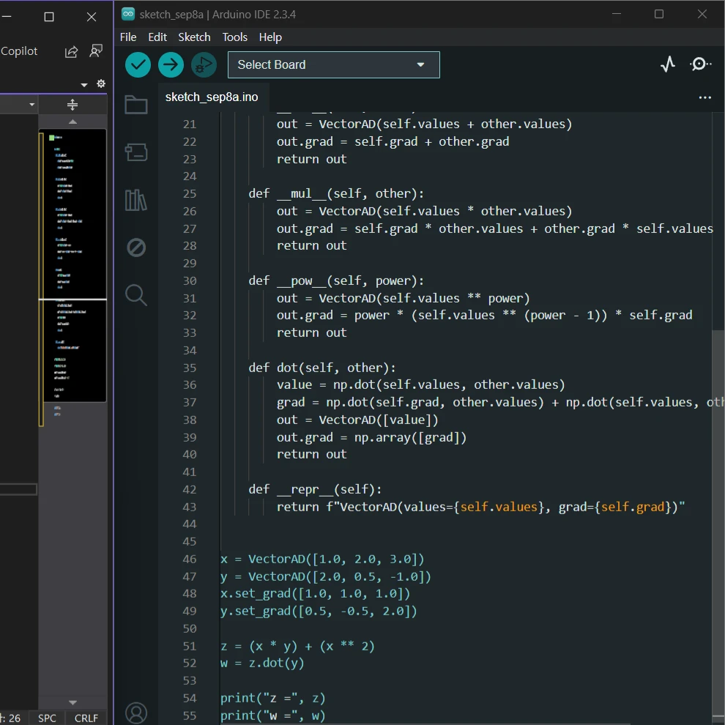Open the Edit menu
The height and width of the screenshot is (725, 725).
pos(157,37)
